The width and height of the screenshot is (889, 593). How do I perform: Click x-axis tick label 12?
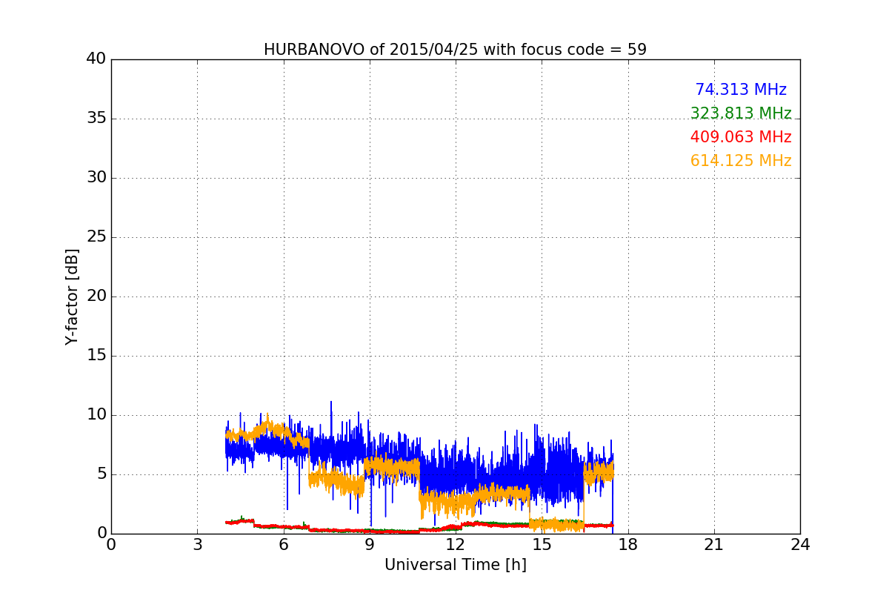456,545
